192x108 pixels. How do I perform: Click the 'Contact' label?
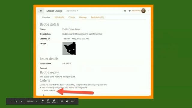(x=43, y=68)
